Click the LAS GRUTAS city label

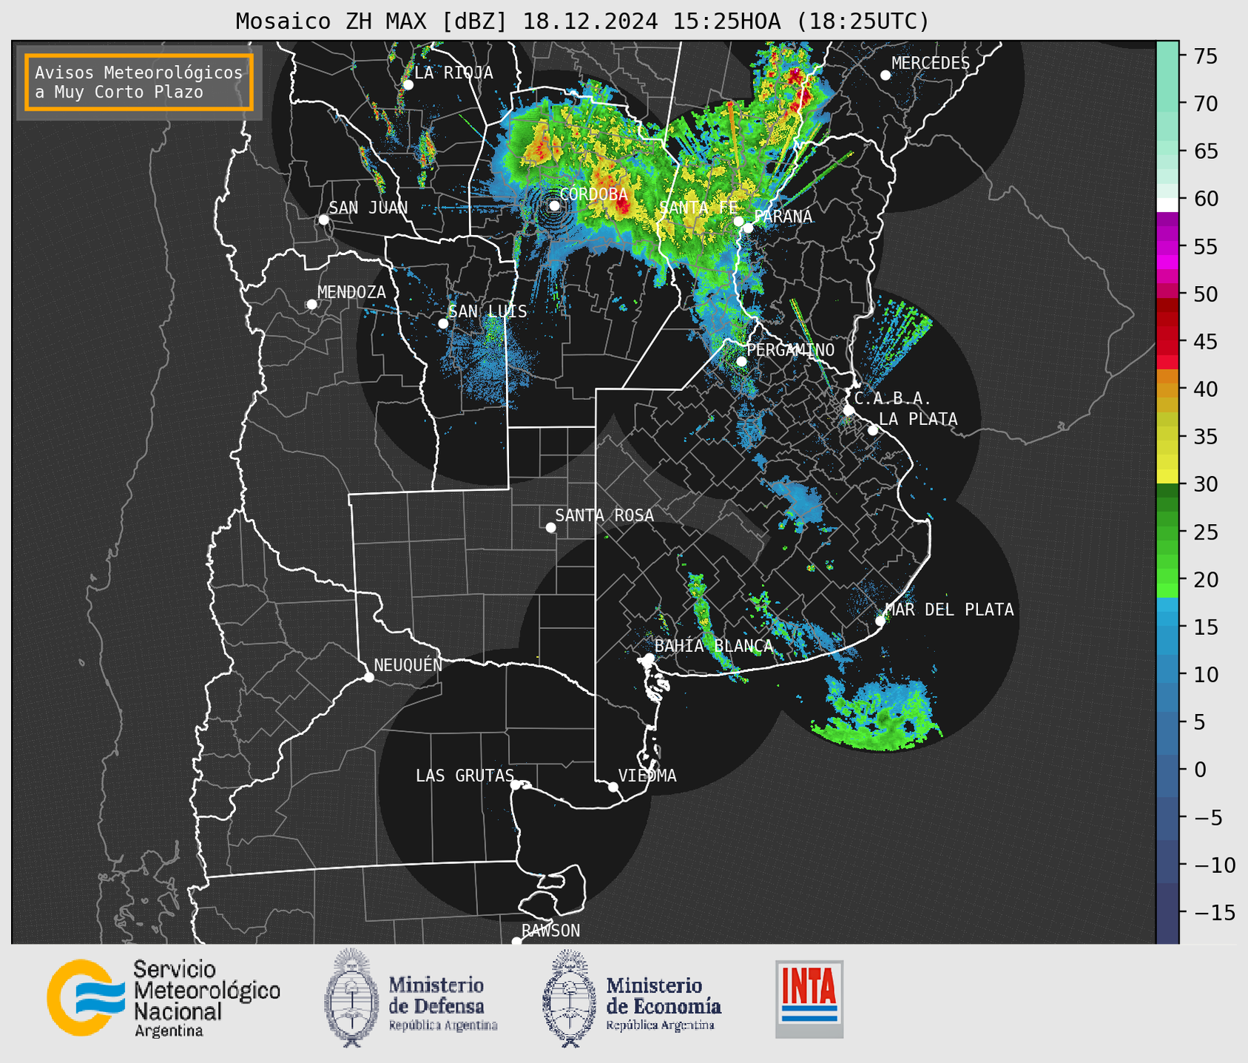tap(465, 775)
